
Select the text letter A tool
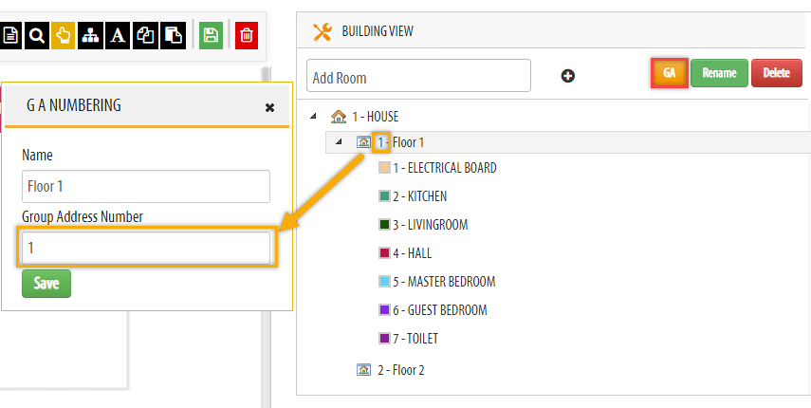(119, 36)
